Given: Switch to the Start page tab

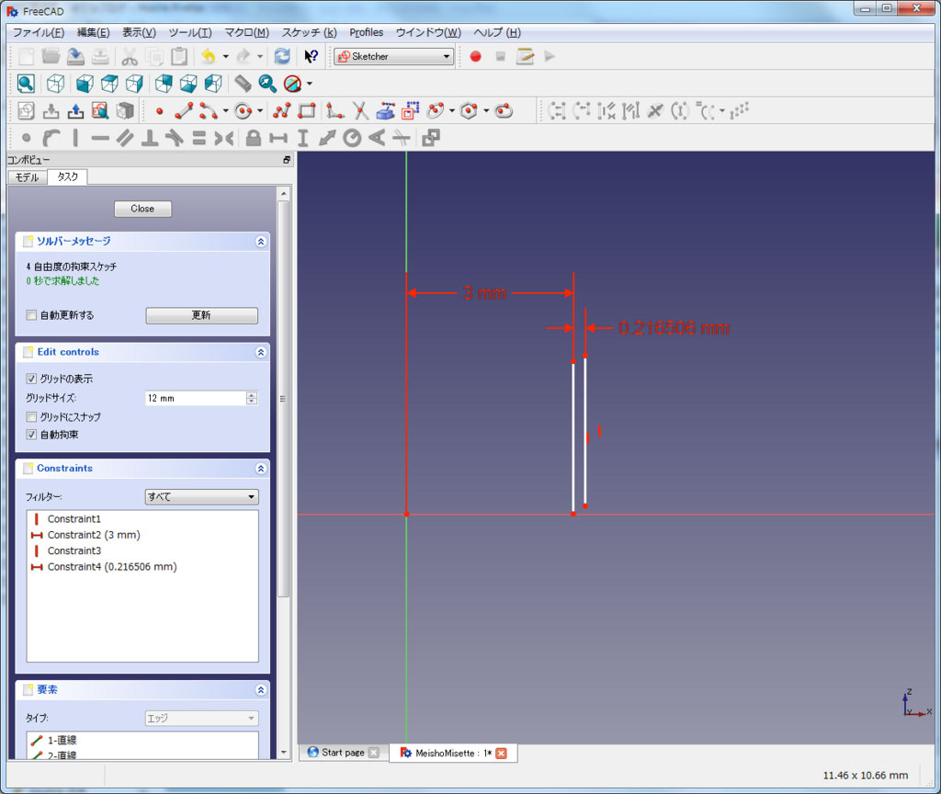Looking at the screenshot, I should 343,753.
